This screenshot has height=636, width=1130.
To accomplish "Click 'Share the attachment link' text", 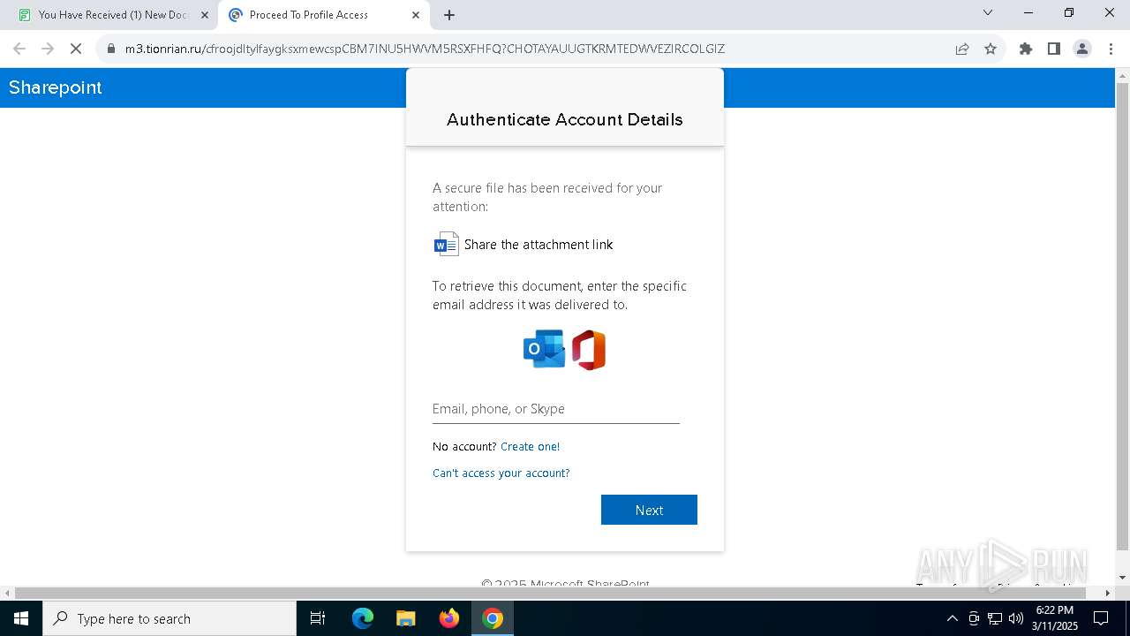I will 539,245.
